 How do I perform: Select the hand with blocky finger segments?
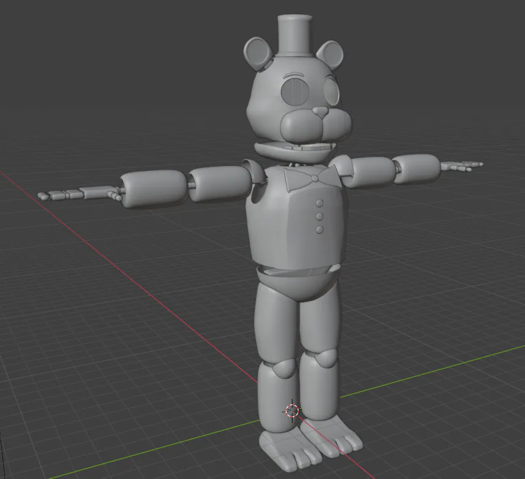[80, 194]
